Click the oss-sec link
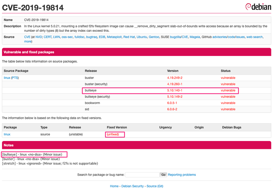Screen dimensions: 273x190 (67, 37)
